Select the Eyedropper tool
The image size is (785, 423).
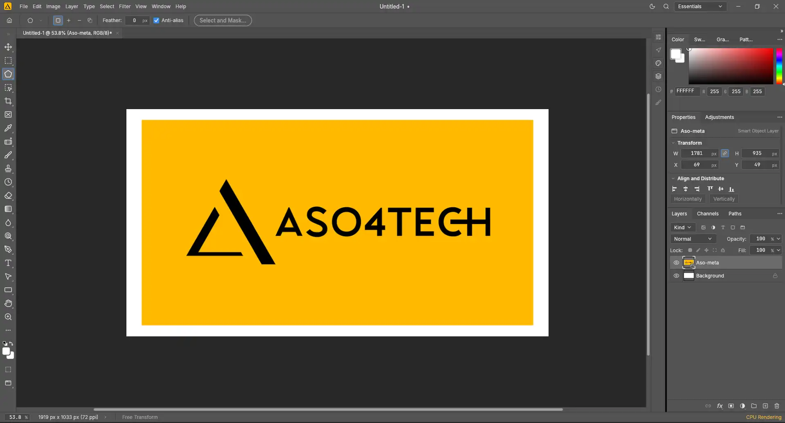tap(8, 128)
